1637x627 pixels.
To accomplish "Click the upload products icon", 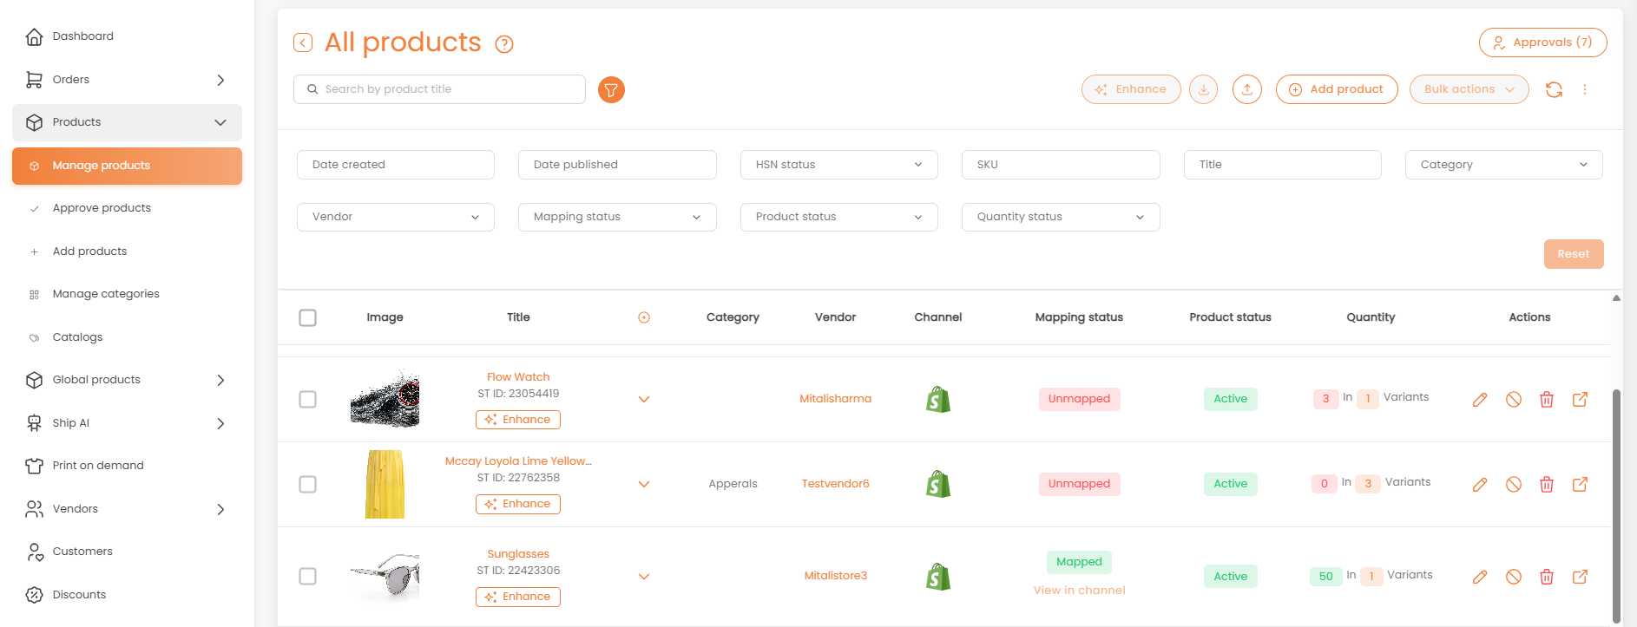I will click(x=1247, y=89).
